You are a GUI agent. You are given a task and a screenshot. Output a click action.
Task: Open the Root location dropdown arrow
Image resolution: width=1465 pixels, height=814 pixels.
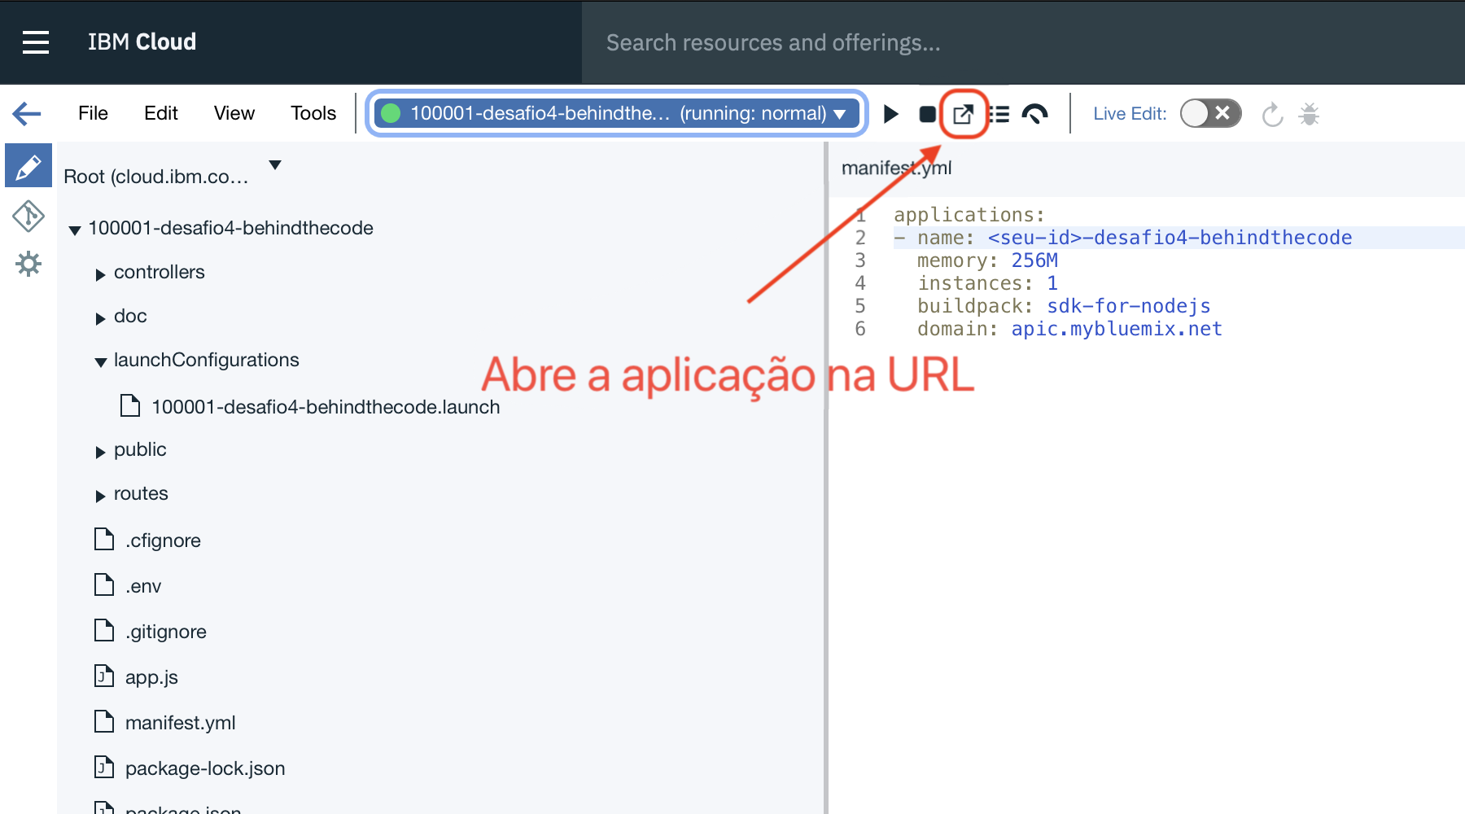[275, 165]
